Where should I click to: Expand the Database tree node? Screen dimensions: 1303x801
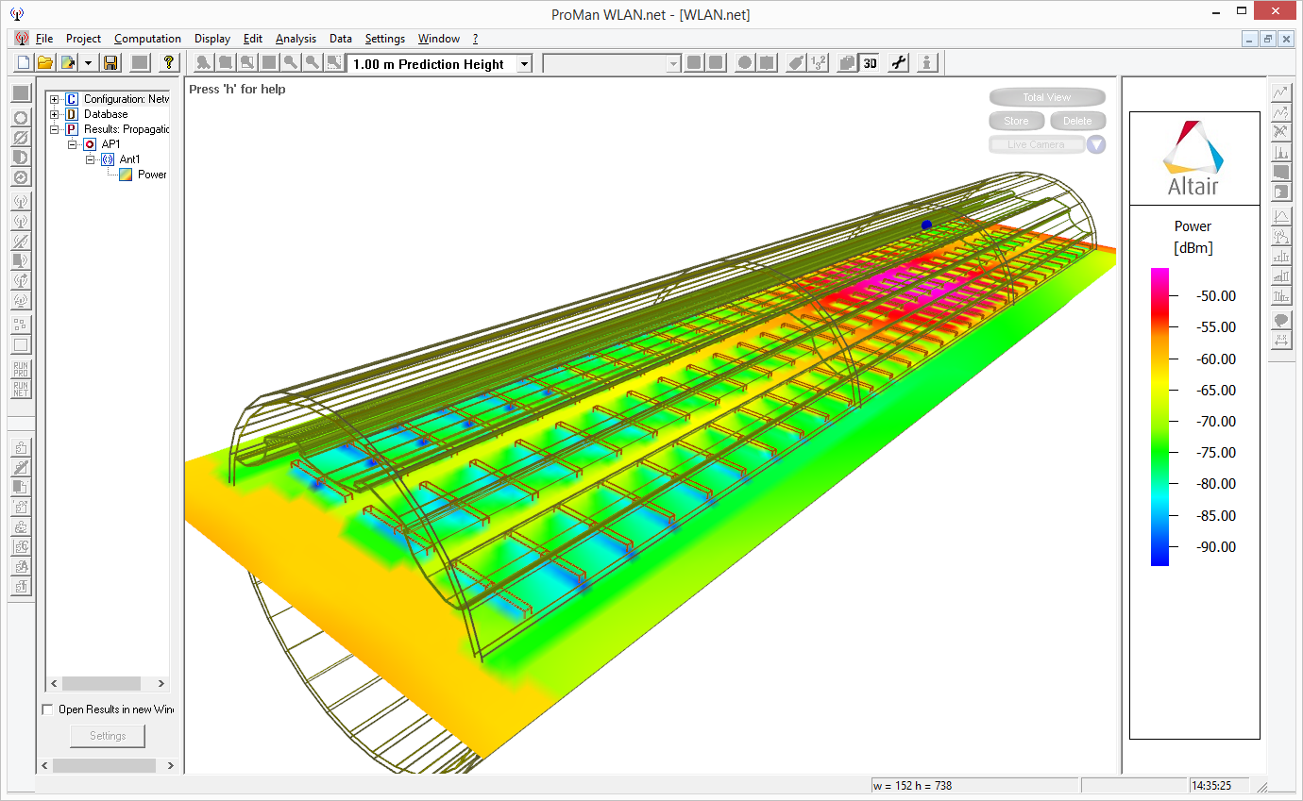point(55,114)
